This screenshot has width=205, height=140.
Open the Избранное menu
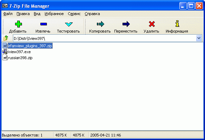54,14
